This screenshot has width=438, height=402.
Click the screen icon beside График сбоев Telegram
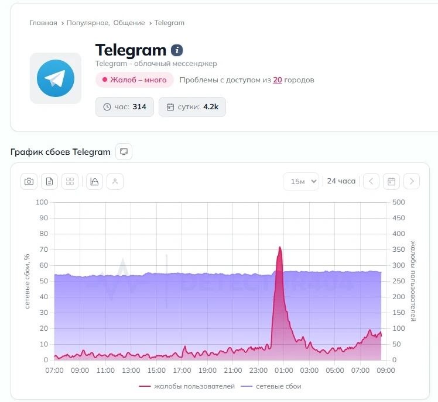click(124, 152)
